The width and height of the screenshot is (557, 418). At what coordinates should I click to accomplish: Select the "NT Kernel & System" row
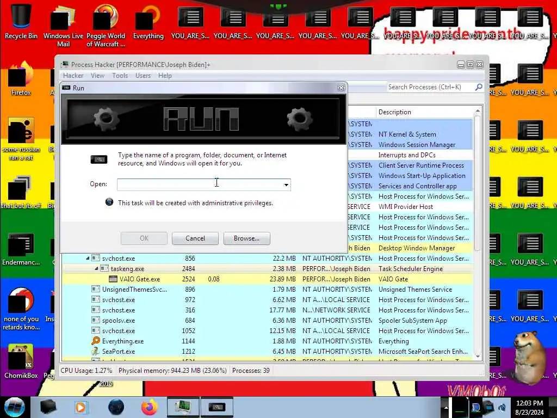coord(410,134)
